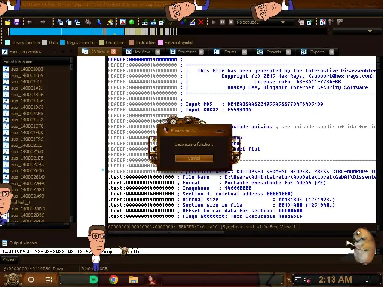Click the Python console button
This screenshot has height=287, width=383.
9,259
